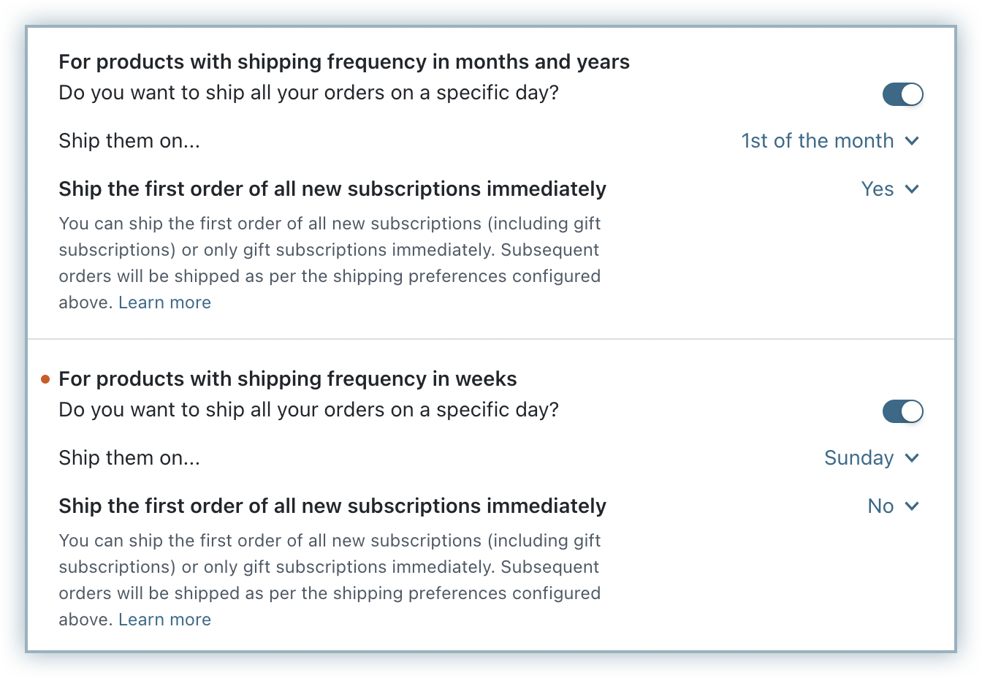Click the specific-day question text in weeks section
Image resolution: width=982 pixels, height=678 pixels.
point(308,410)
